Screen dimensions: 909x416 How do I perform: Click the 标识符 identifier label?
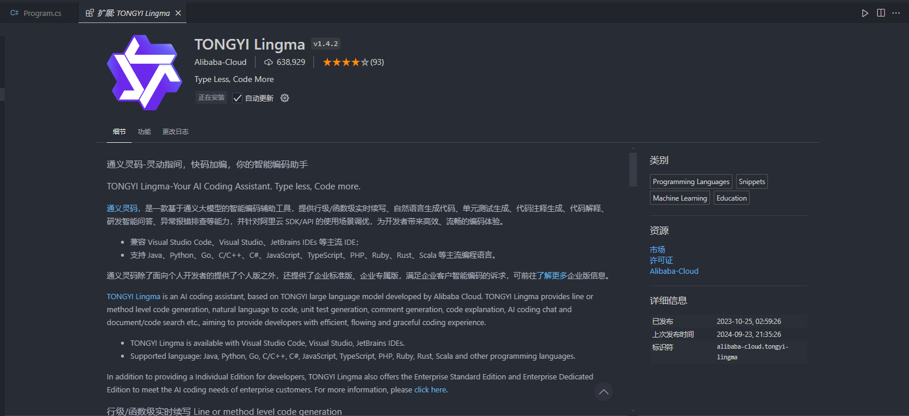pyautogui.click(x=662, y=348)
